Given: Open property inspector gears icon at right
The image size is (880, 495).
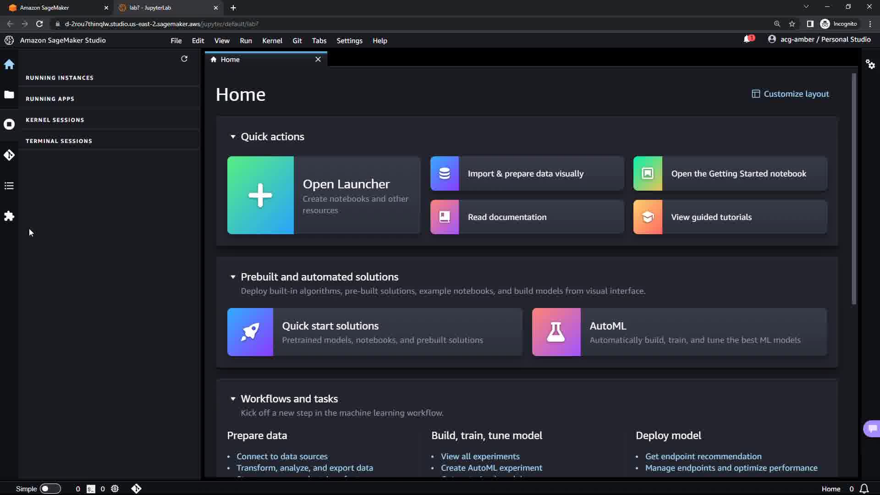Looking at the screenshot, I should tap(870, 64).
